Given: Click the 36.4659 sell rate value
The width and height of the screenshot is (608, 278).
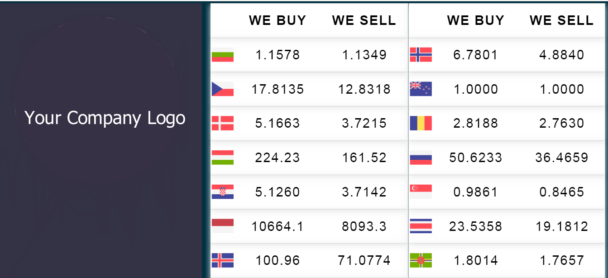Looking at the screenshot, I should coord(562,158).
